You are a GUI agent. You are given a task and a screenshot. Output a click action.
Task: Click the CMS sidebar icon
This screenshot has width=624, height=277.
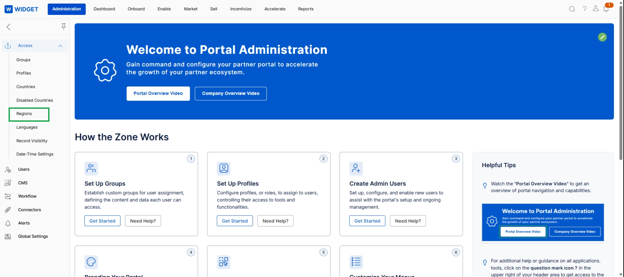pos(8,183)
